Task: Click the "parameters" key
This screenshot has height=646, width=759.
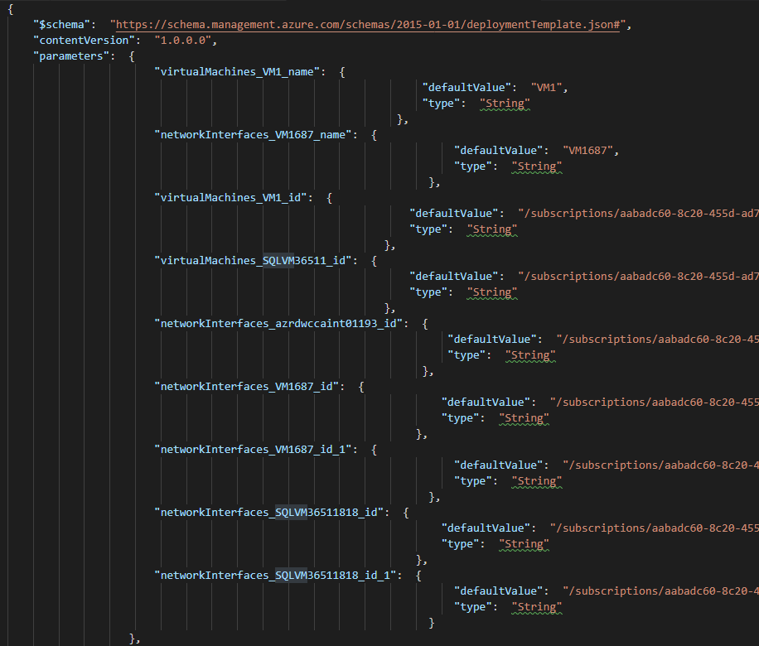Action: pyautogui.click(x=71, y=56)
